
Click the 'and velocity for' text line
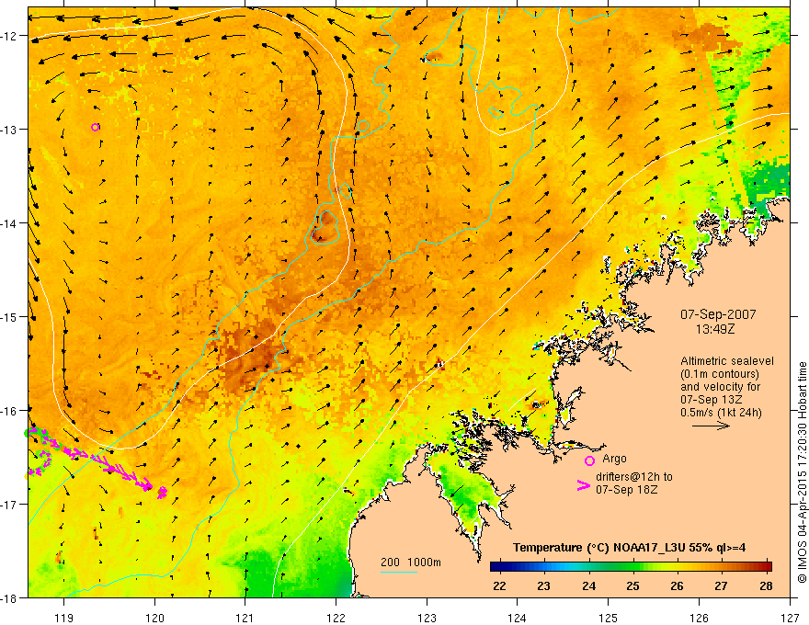pyautogui.click(x=720, y=387)
